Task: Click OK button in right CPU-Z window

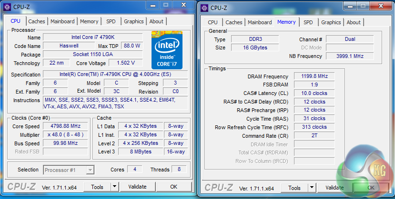Action: coord(371,188)
